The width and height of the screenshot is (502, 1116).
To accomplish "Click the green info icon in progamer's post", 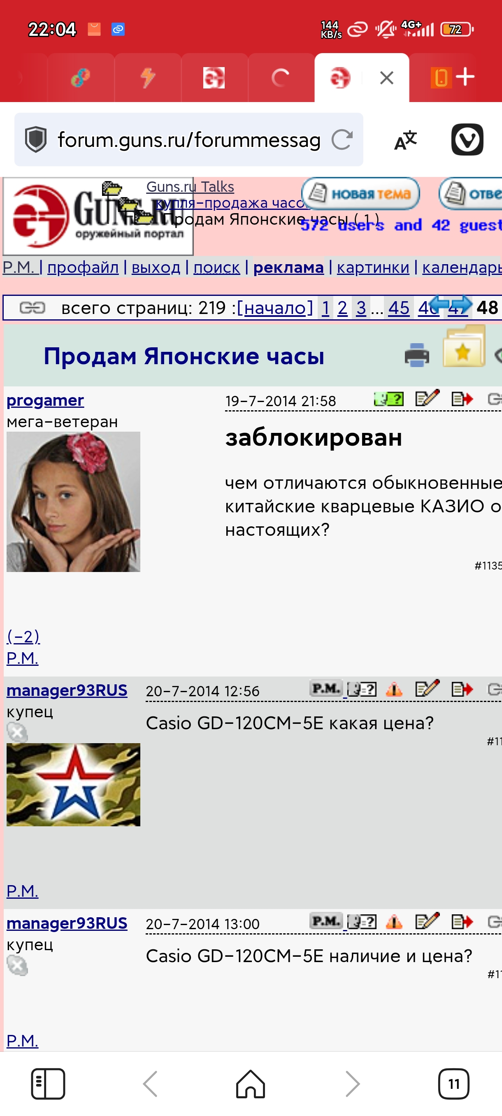I will (x=388, y=399).
